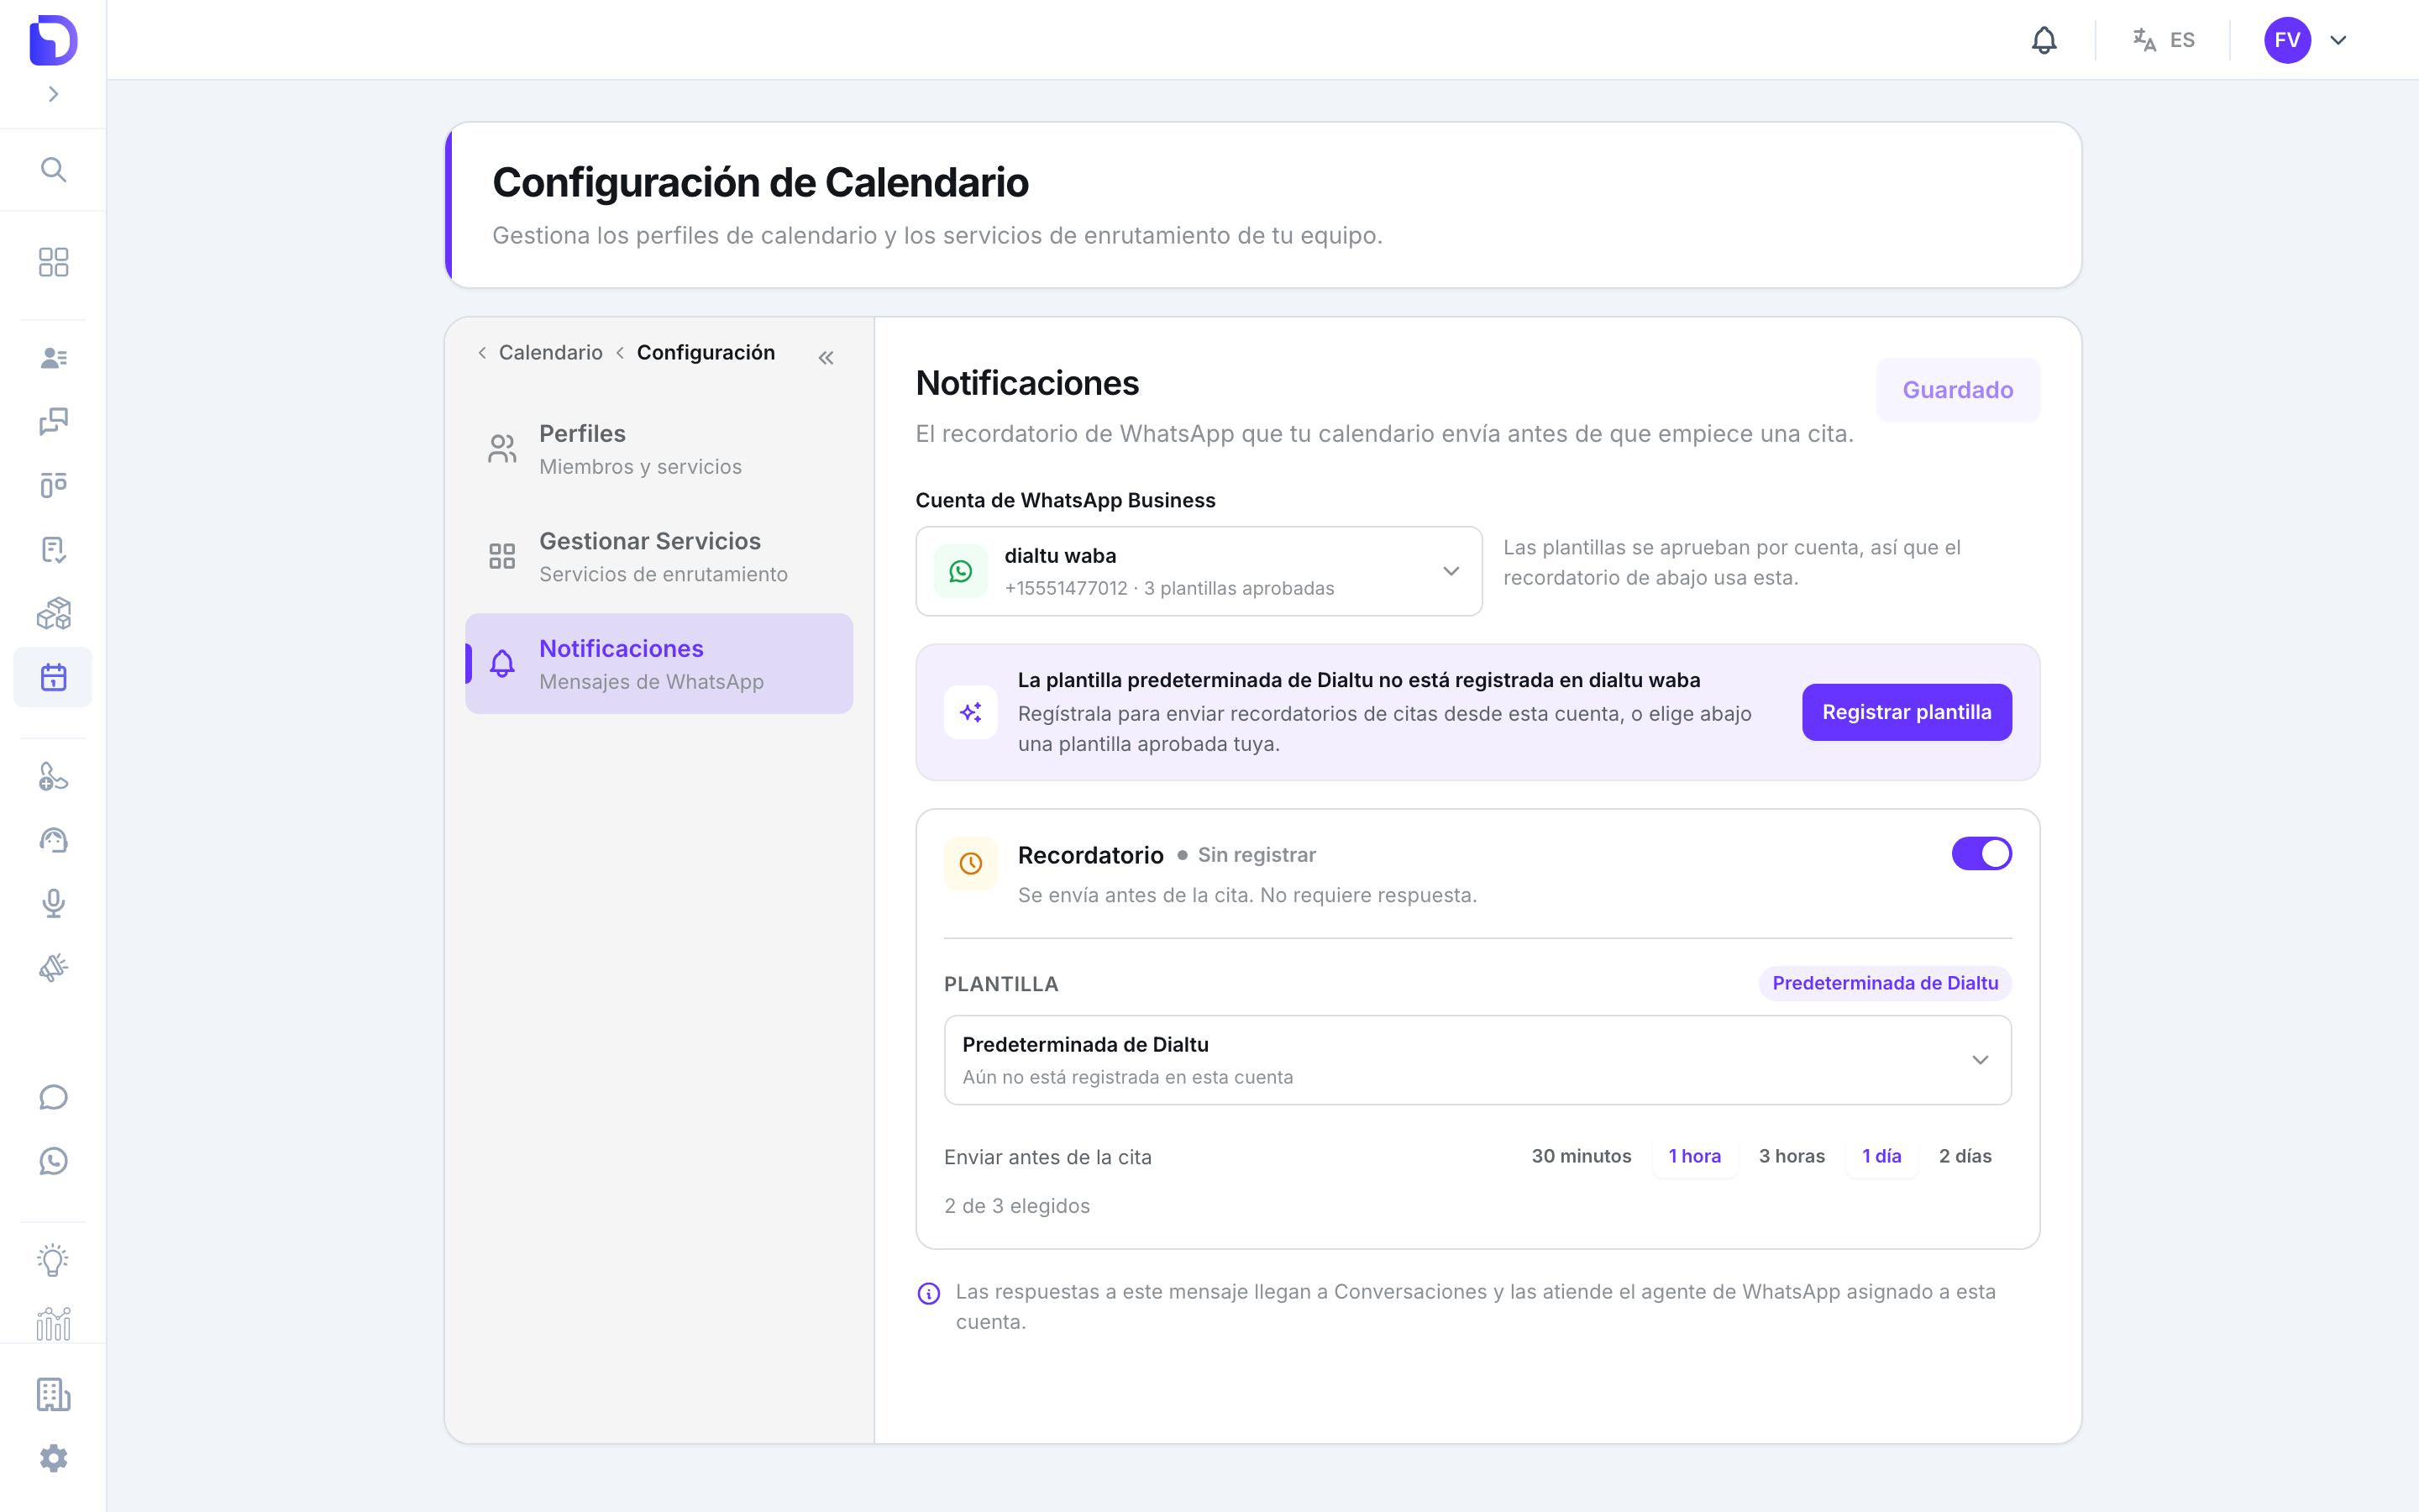Click the orange clock Recordatorio icon

[971, 863]
